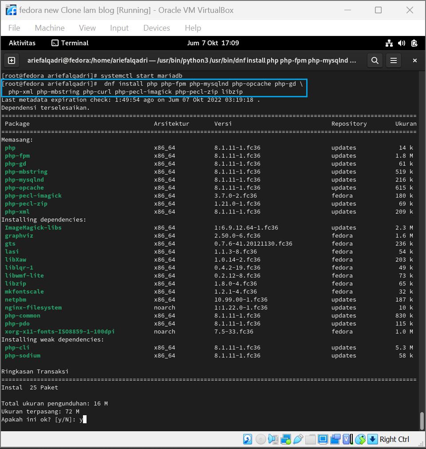This screenshot has width=426, height=449.
Task: Click the Versi column header
Action: point(223,124)
